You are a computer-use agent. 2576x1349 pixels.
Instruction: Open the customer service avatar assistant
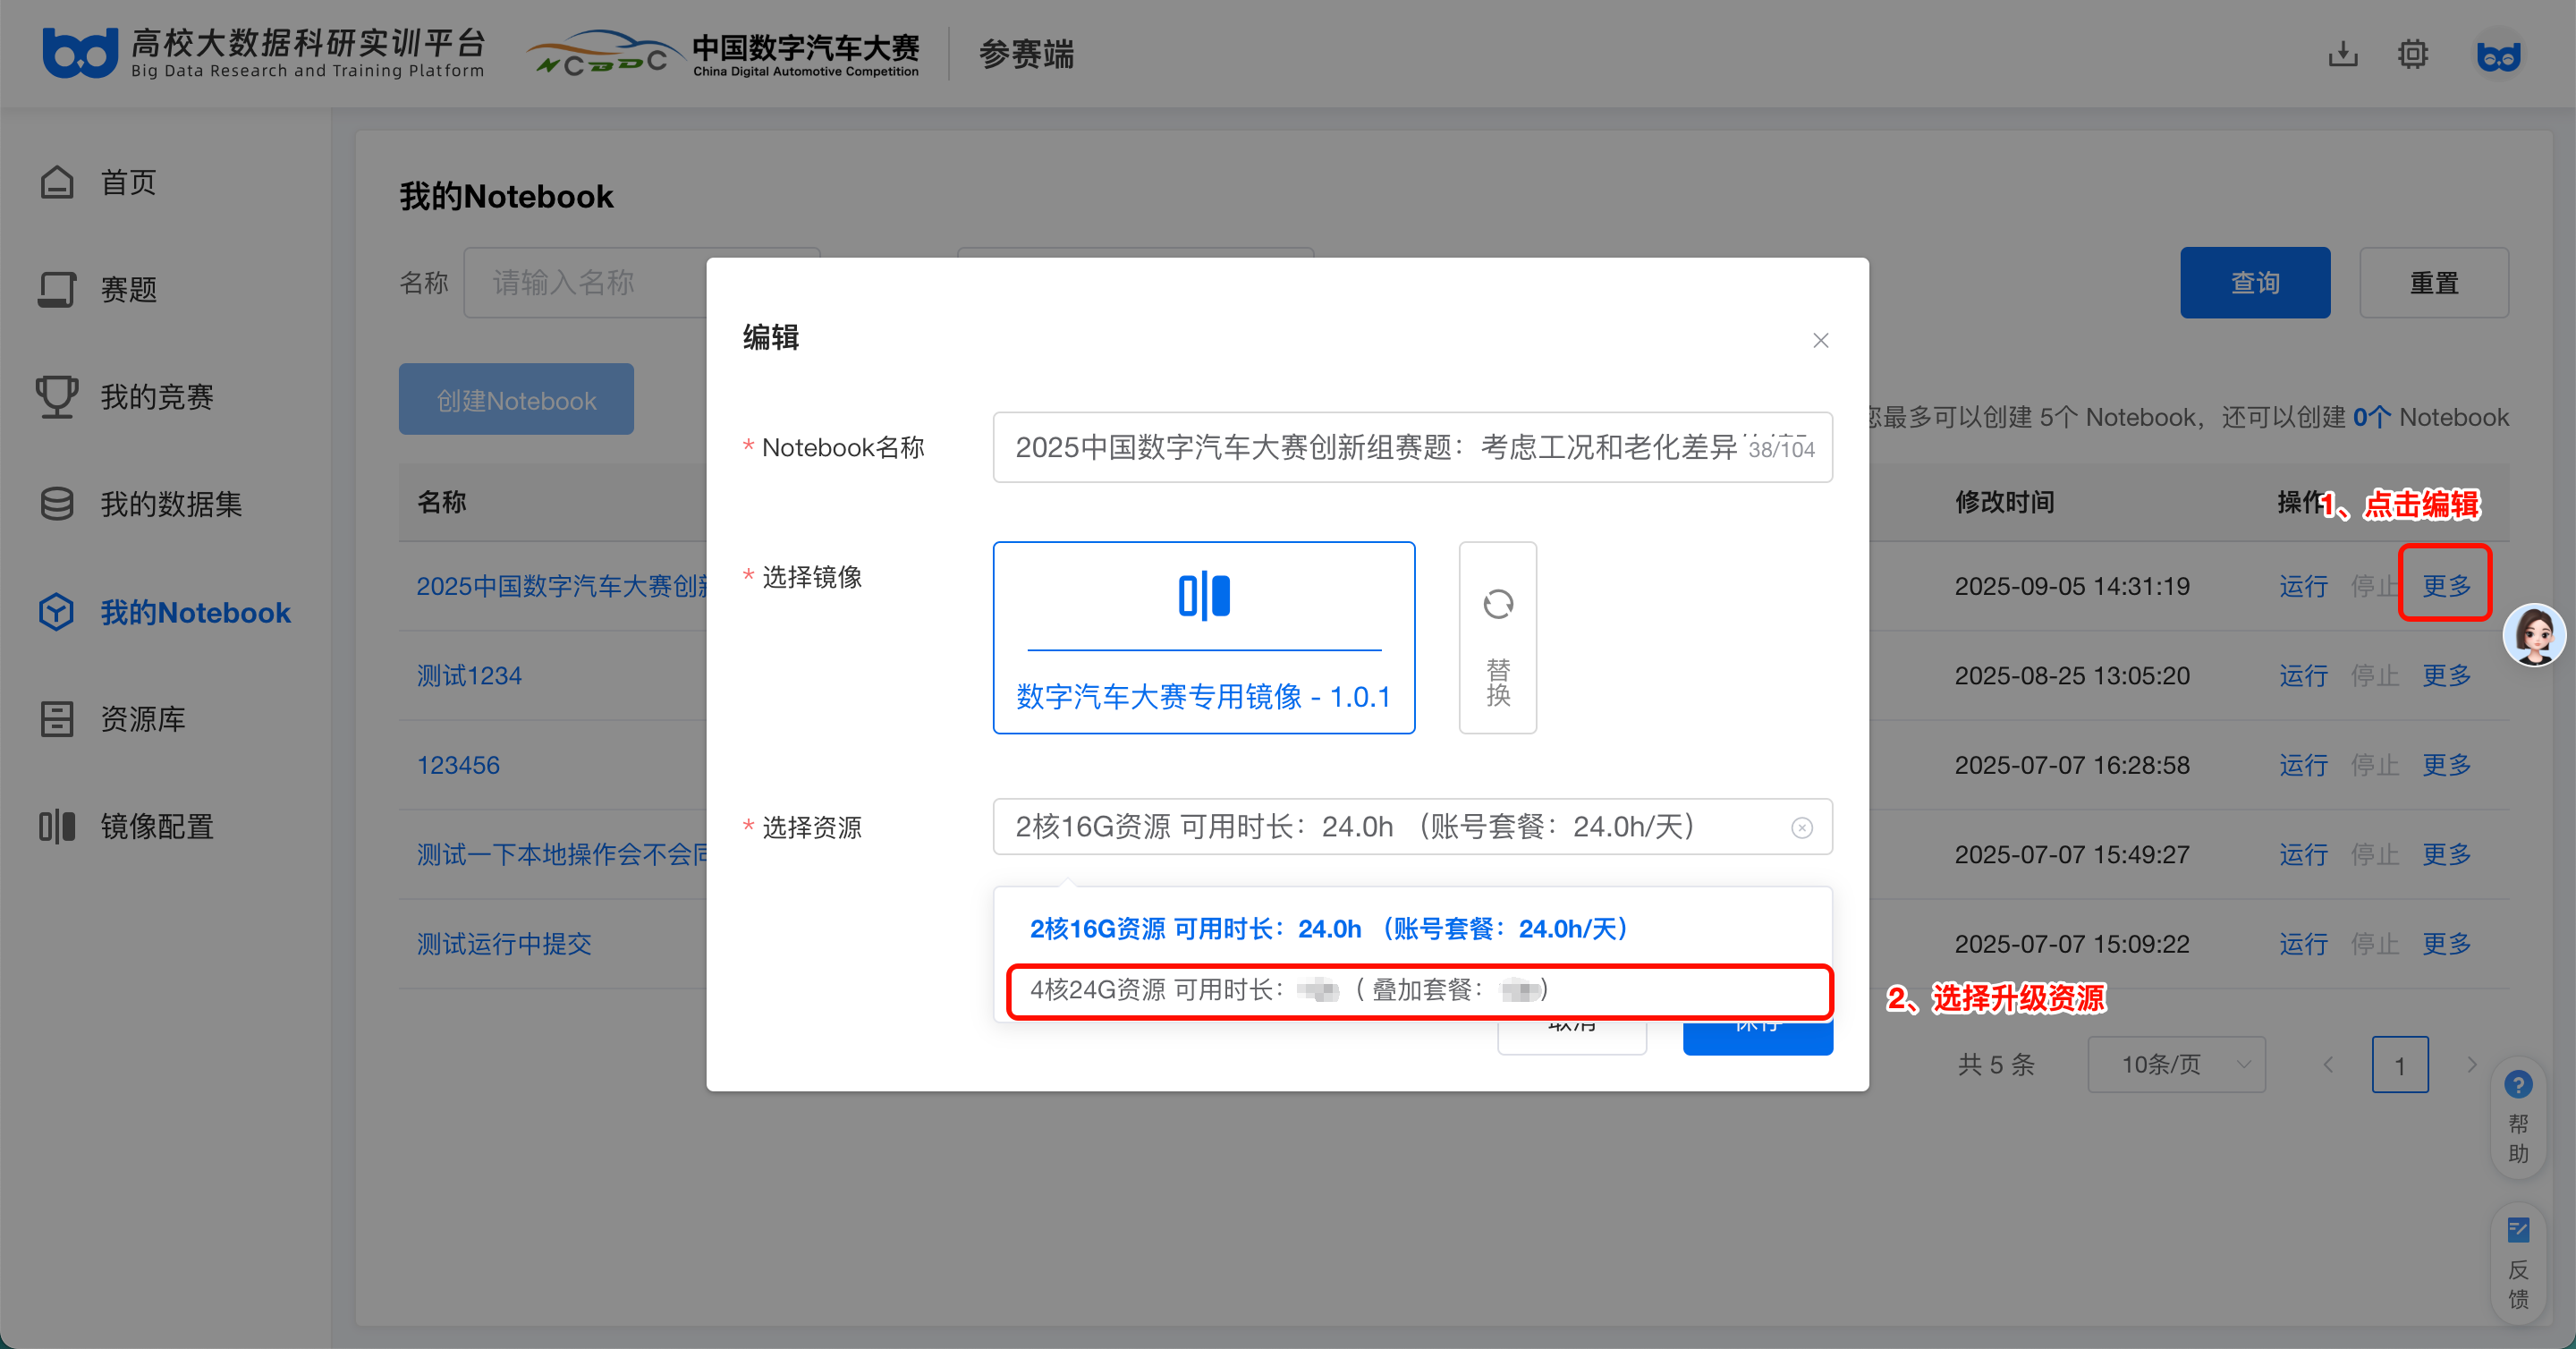pos(2534,635)
